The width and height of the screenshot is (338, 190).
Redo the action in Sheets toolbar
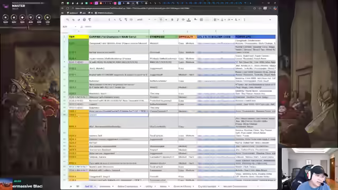(x=79, y=20)
